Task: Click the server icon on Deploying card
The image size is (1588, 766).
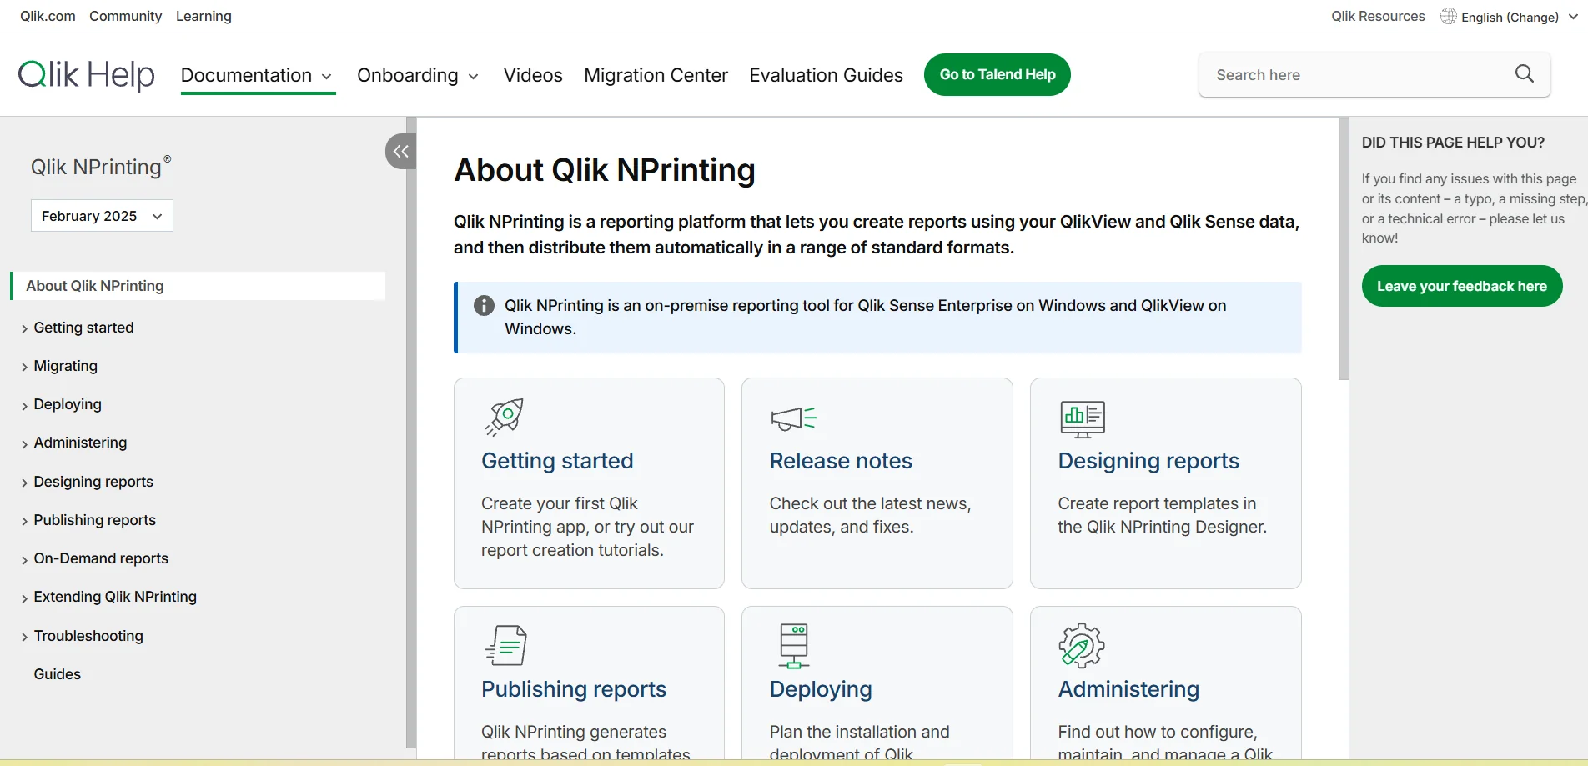Action: click(793, 646)
